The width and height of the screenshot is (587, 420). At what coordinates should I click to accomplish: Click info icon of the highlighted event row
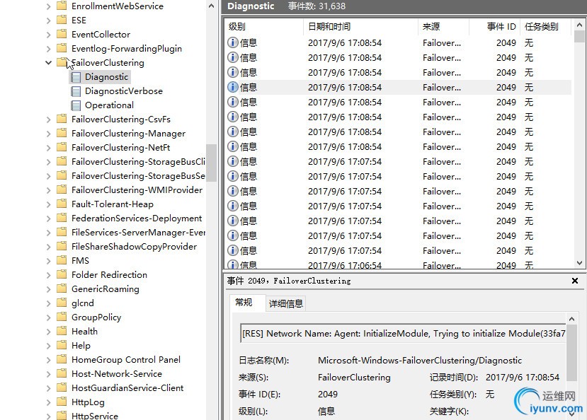pyautogui.click(x=232, y=87)
